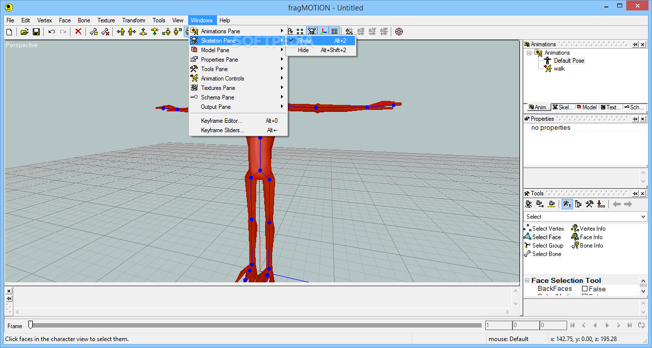
Task: Select Default Pose in animations tree
Action: (x=569, y=61)
